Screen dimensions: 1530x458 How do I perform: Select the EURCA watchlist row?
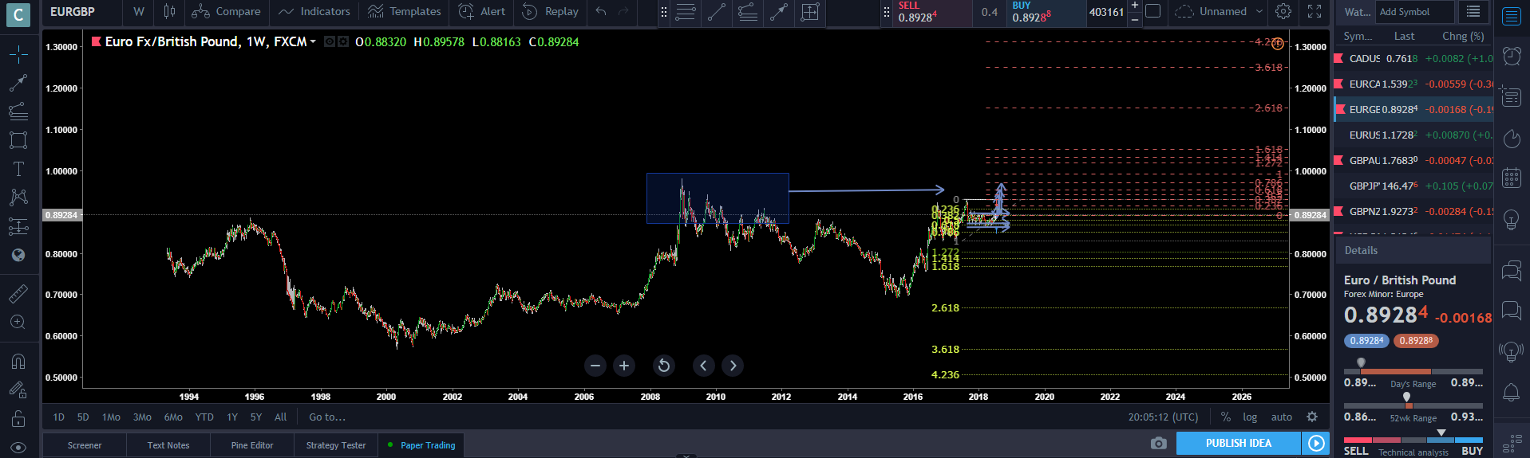pos(1413,84)
